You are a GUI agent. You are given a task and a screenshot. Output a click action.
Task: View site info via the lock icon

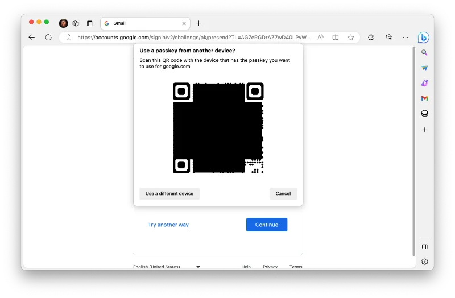click(x=69, y=37)
